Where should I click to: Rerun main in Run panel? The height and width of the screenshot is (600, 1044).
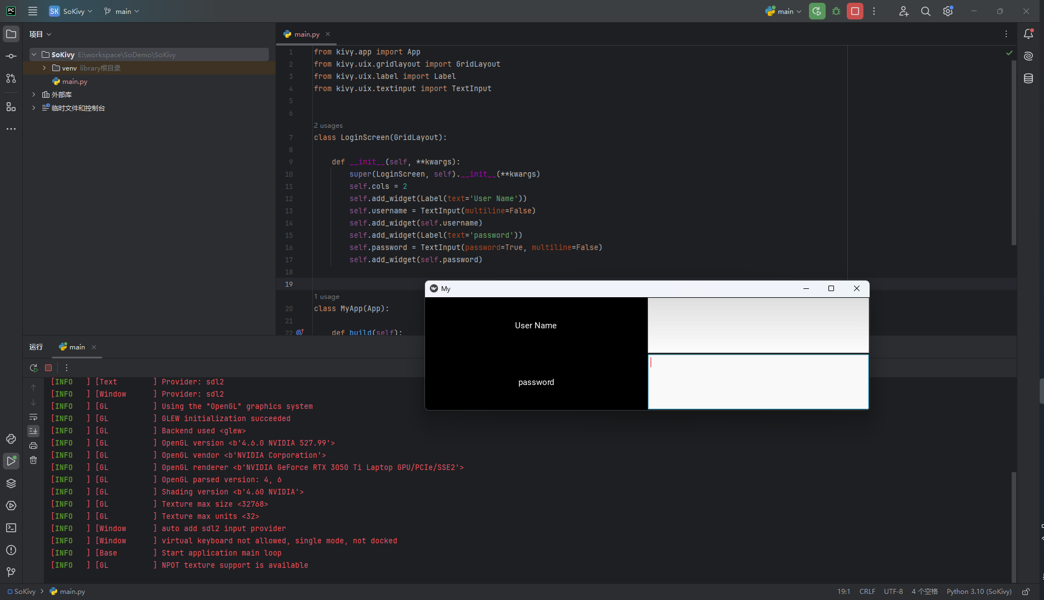[x=33, y=368]
